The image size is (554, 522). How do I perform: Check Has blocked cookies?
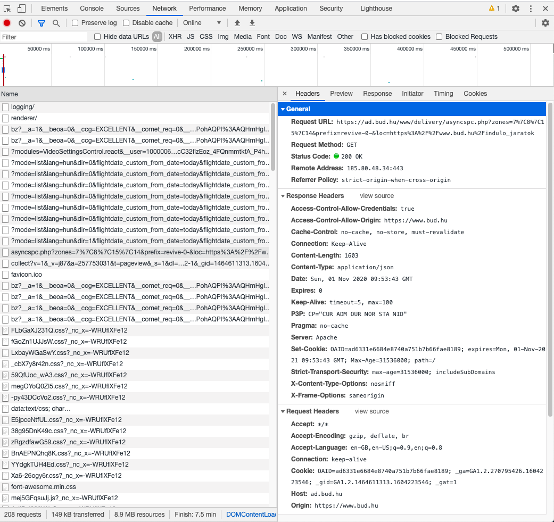click(365, 37)
